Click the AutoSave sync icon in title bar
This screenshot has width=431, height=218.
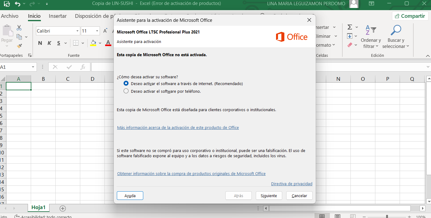click(x=7, y=4)
